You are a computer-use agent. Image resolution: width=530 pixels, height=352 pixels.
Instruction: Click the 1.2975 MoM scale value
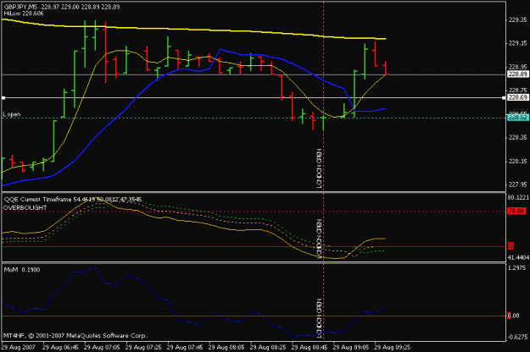click(x=516, y=268)
